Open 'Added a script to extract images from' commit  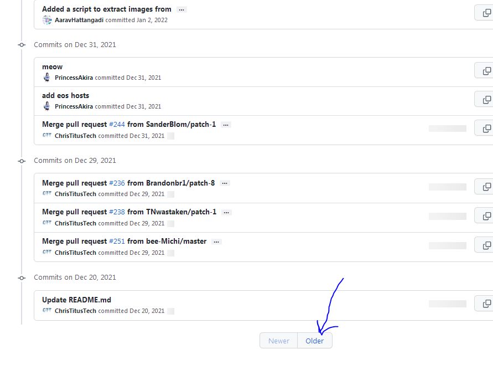tap(107, 9)
